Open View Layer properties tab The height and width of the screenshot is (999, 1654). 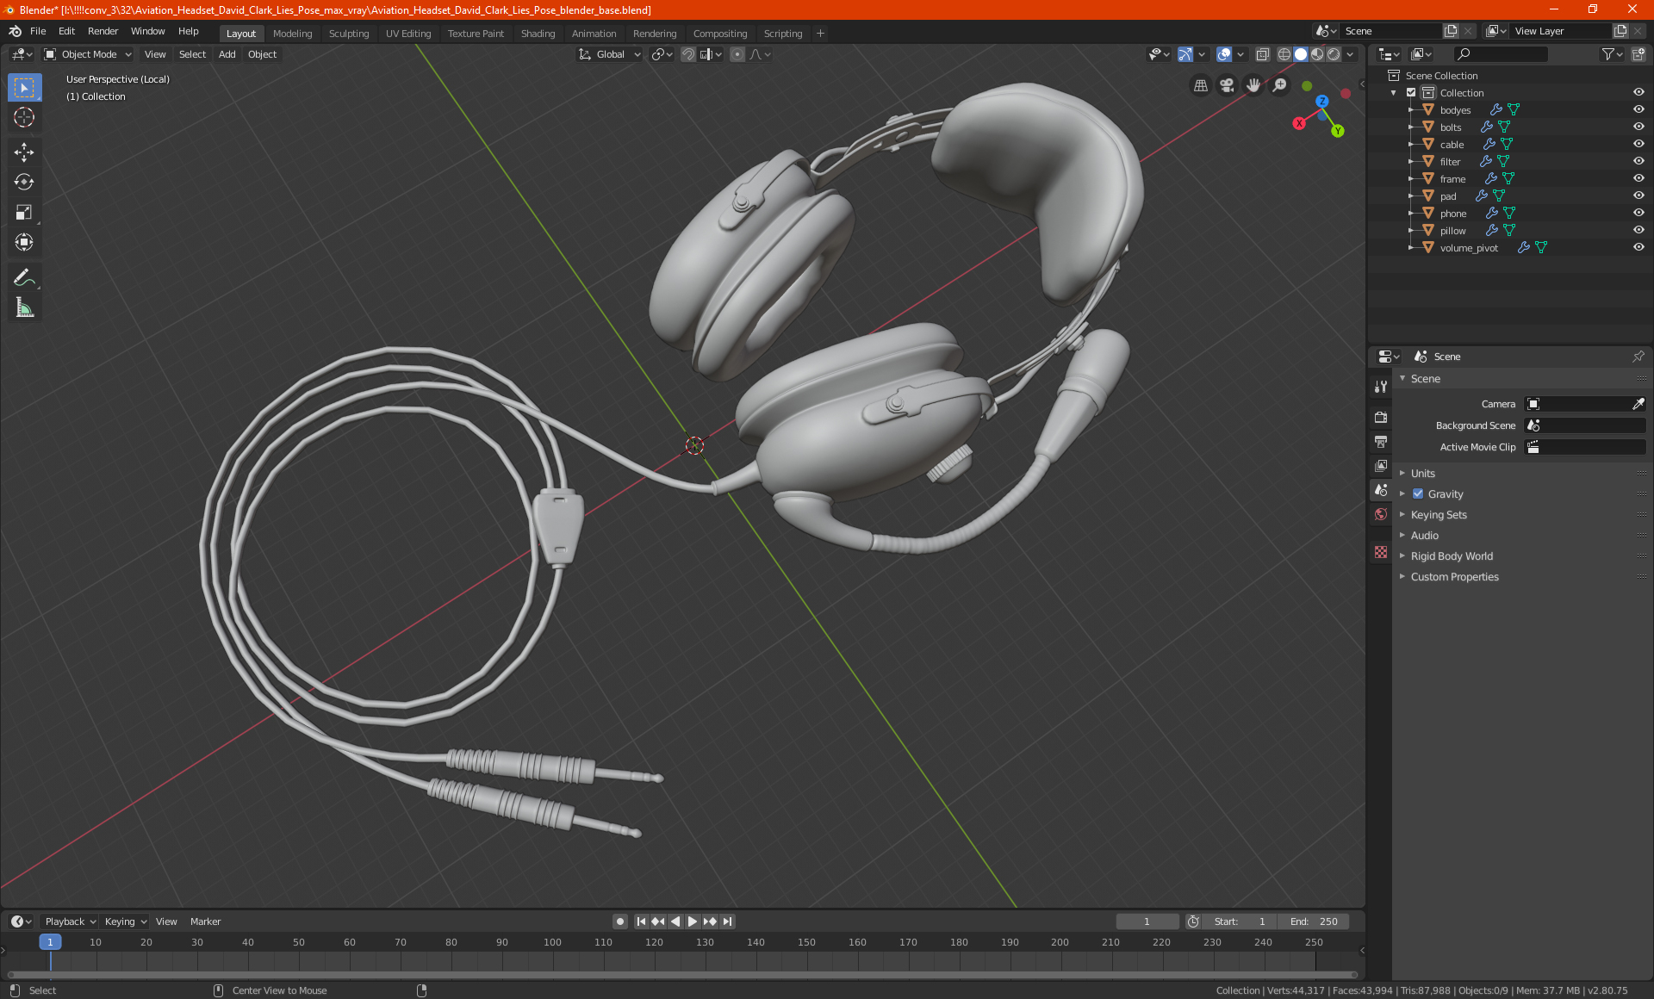pos(1381,465)
